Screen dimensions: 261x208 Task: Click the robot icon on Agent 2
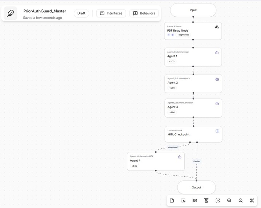(217, 79)
